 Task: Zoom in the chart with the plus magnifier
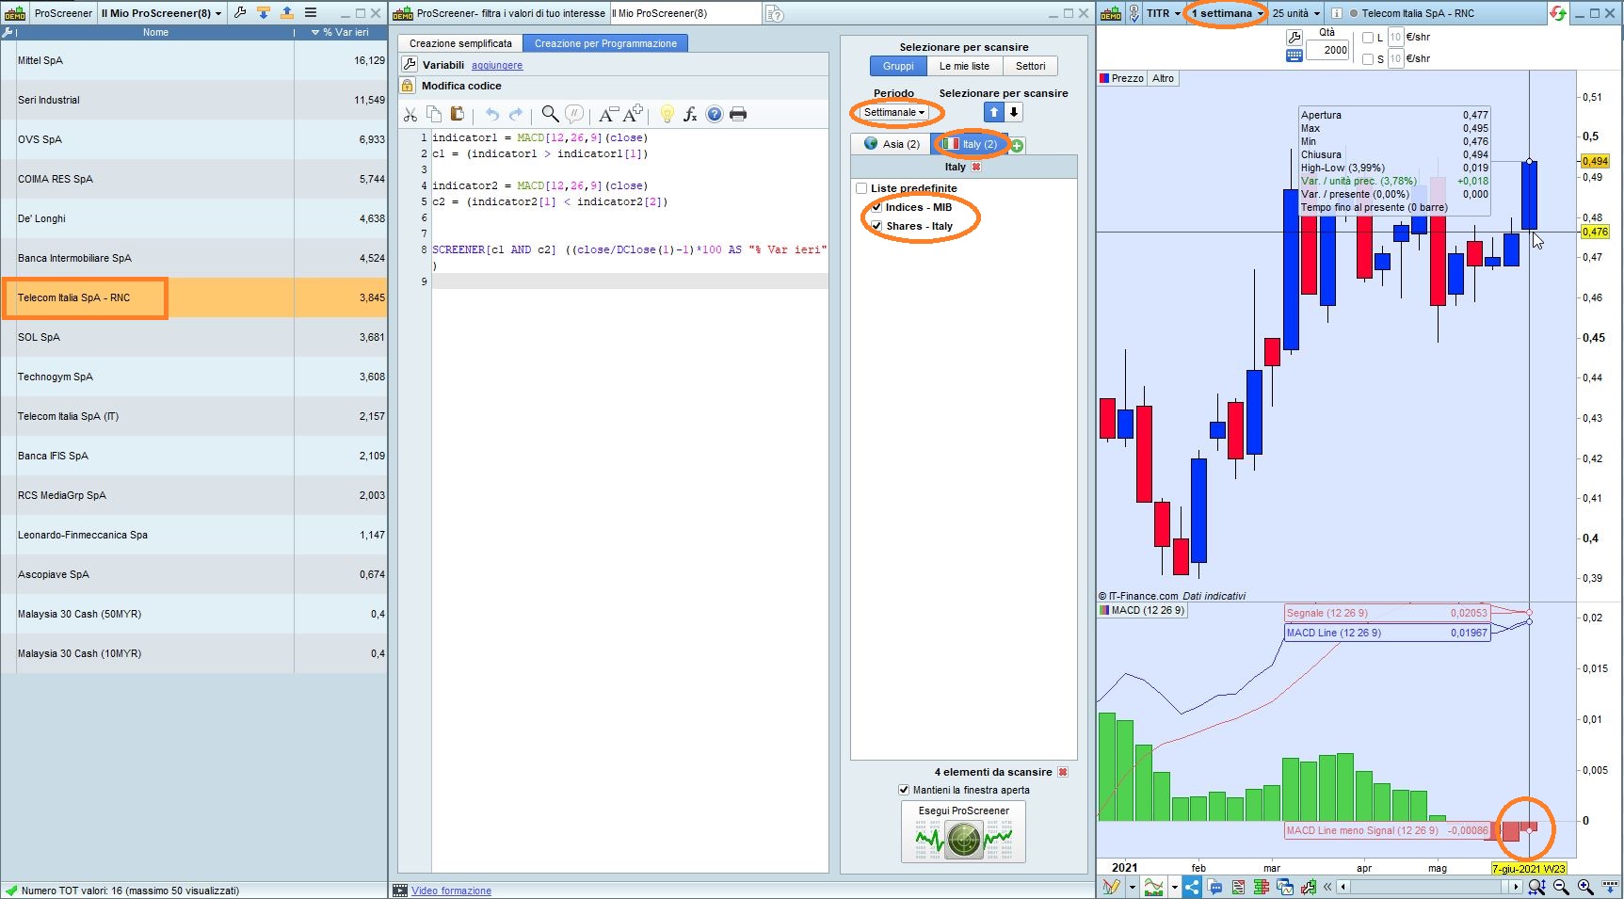click(x=1585, y=887)
